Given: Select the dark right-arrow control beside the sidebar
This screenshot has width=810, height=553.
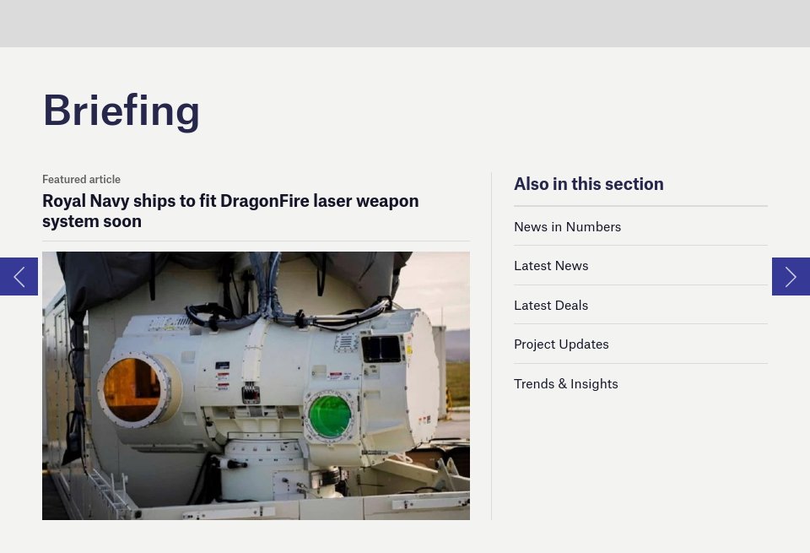Looking at the screenshot, I should [791, 276].
